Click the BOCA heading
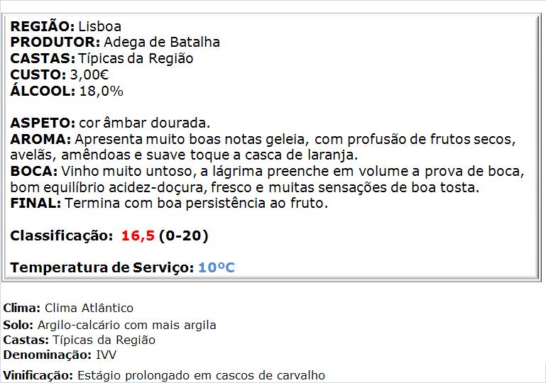 point(34,171)
